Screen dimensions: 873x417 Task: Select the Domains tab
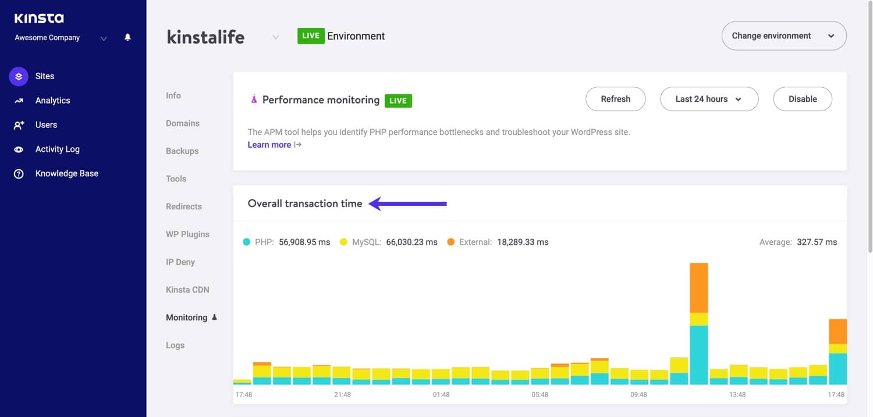pyautogui.click(x=183, y=123)
